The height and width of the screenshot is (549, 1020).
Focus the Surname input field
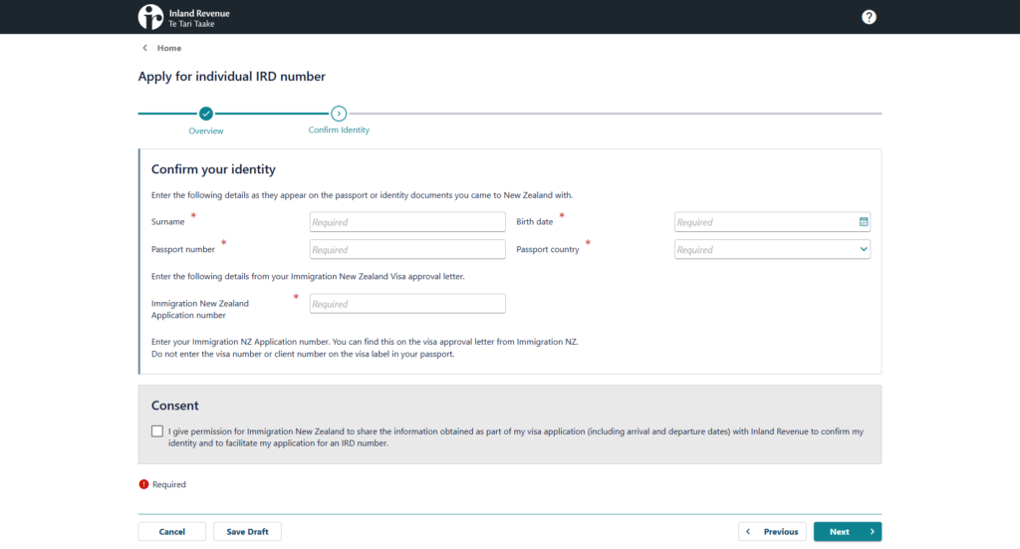pos(407,222)
